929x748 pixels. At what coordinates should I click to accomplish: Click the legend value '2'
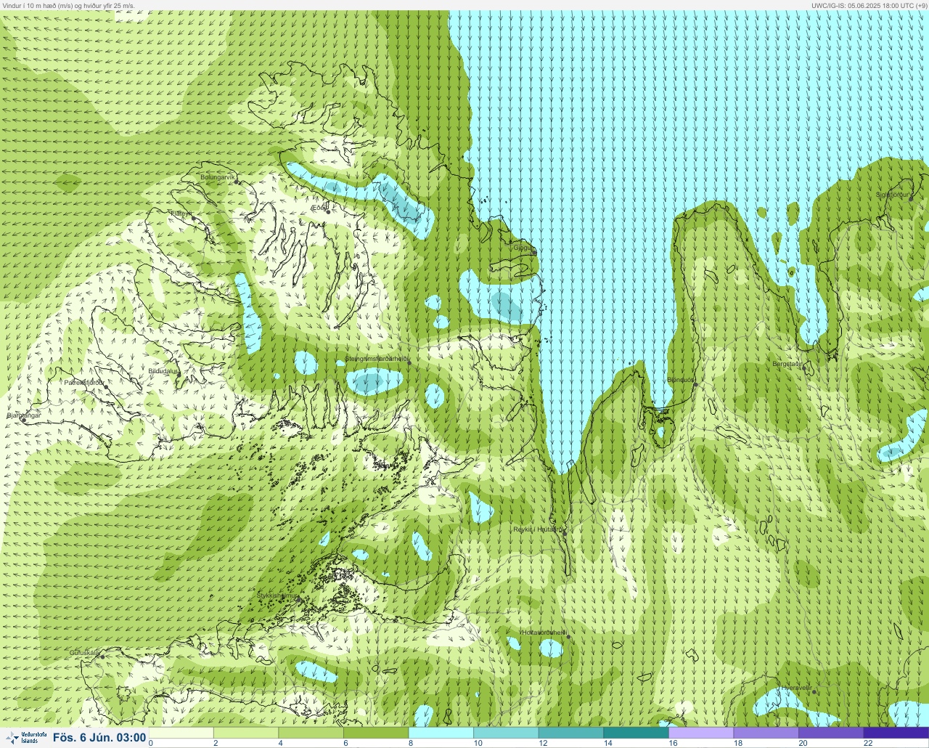[216, 743]
